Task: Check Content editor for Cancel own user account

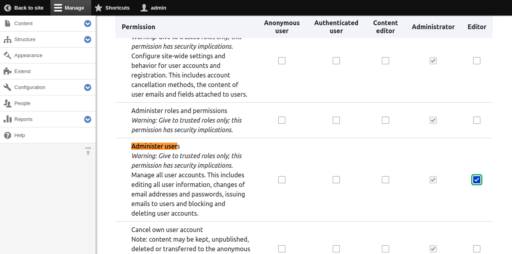Action: [x=385, y=248]
